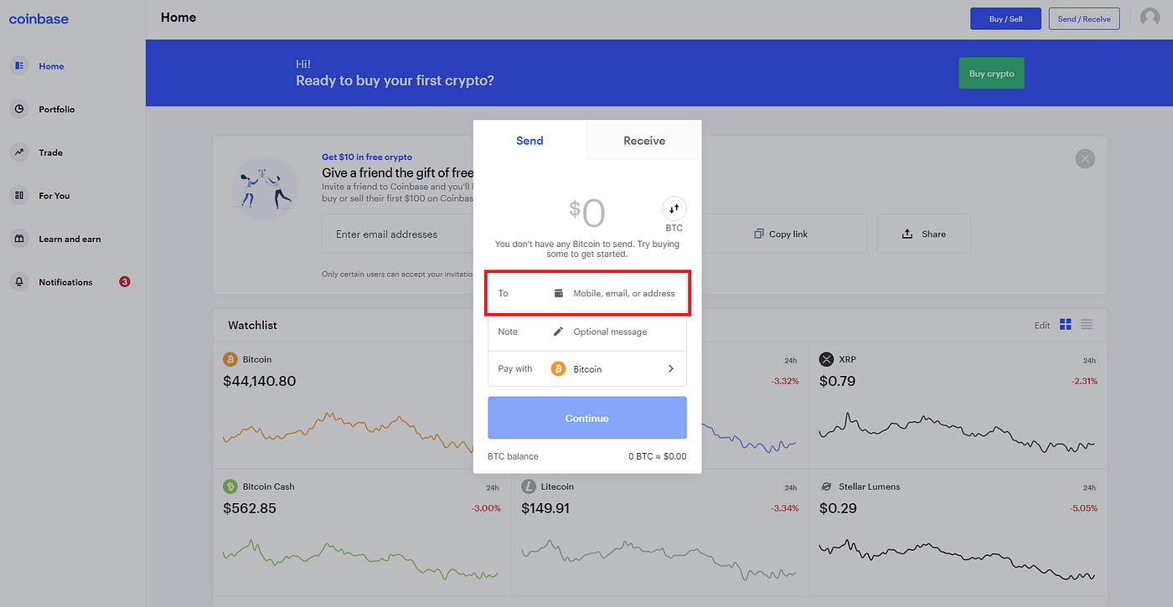Select the Trade arrow icon in sidebar
The width and height of the screenshot is (1173, 607).
tap(19, 152)
